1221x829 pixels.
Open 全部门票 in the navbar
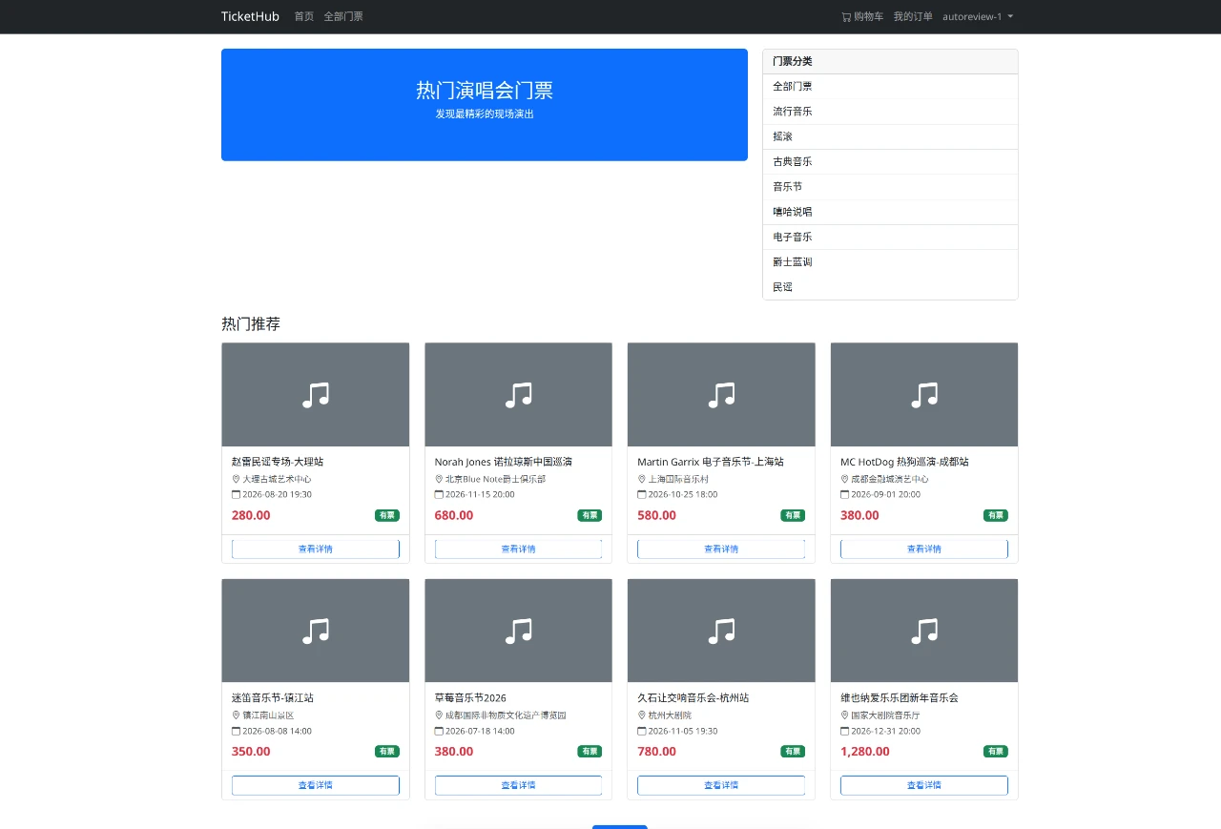click(343, 16)
